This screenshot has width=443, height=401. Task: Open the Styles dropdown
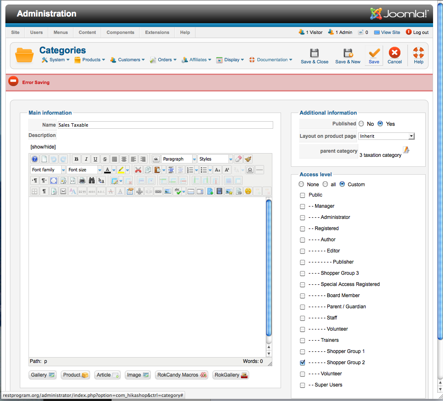click(215, 159)
